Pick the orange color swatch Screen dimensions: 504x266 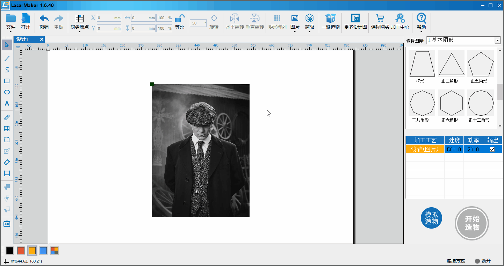[x=32, y=251]
